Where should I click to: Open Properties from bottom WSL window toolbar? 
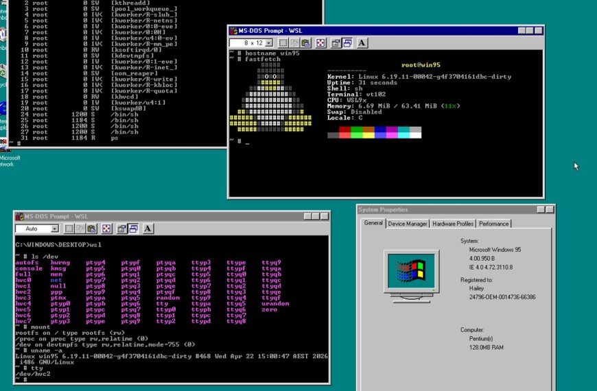[x=121, y=228]
